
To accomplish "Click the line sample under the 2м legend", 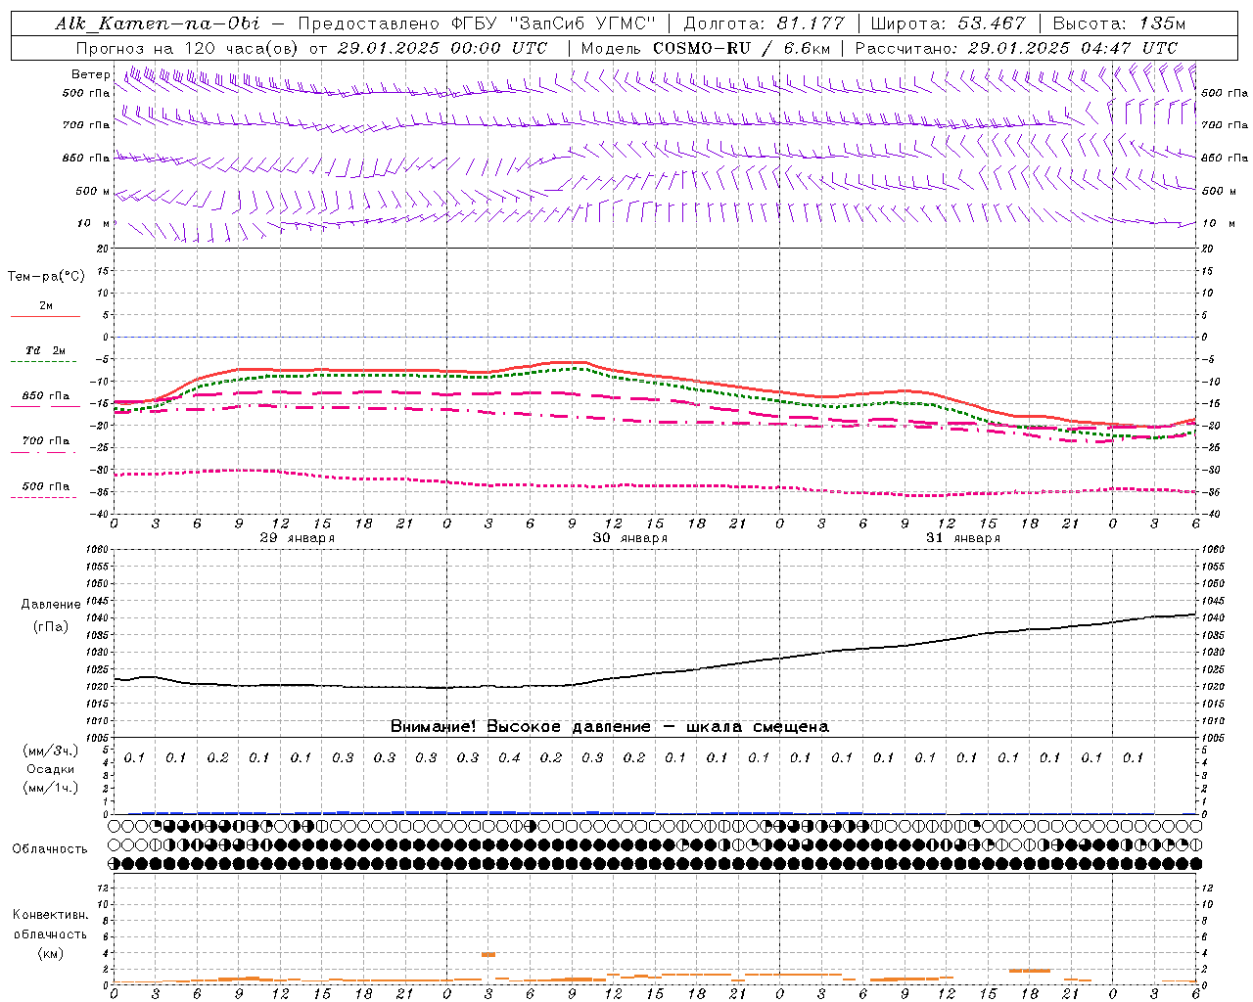I will tap(45, 316).
